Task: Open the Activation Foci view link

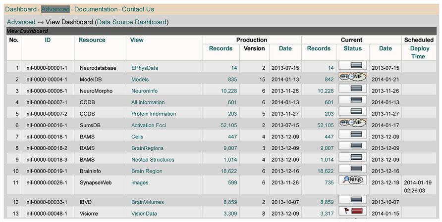Action: tap(149, 125)
